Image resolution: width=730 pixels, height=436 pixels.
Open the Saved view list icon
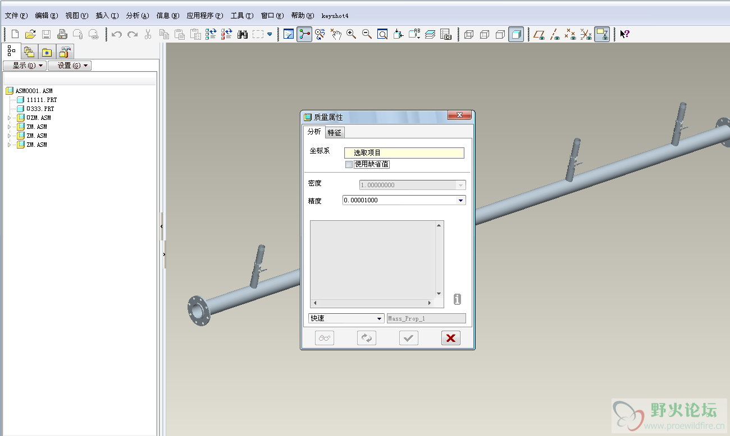tap(414, 34)
